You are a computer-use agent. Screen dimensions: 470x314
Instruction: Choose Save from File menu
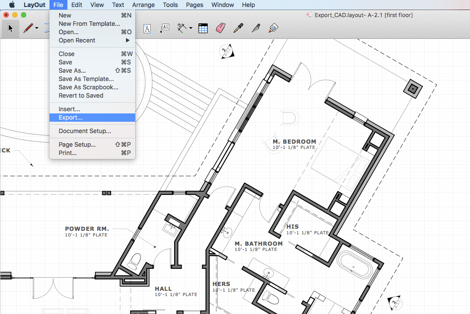[92, 62]
